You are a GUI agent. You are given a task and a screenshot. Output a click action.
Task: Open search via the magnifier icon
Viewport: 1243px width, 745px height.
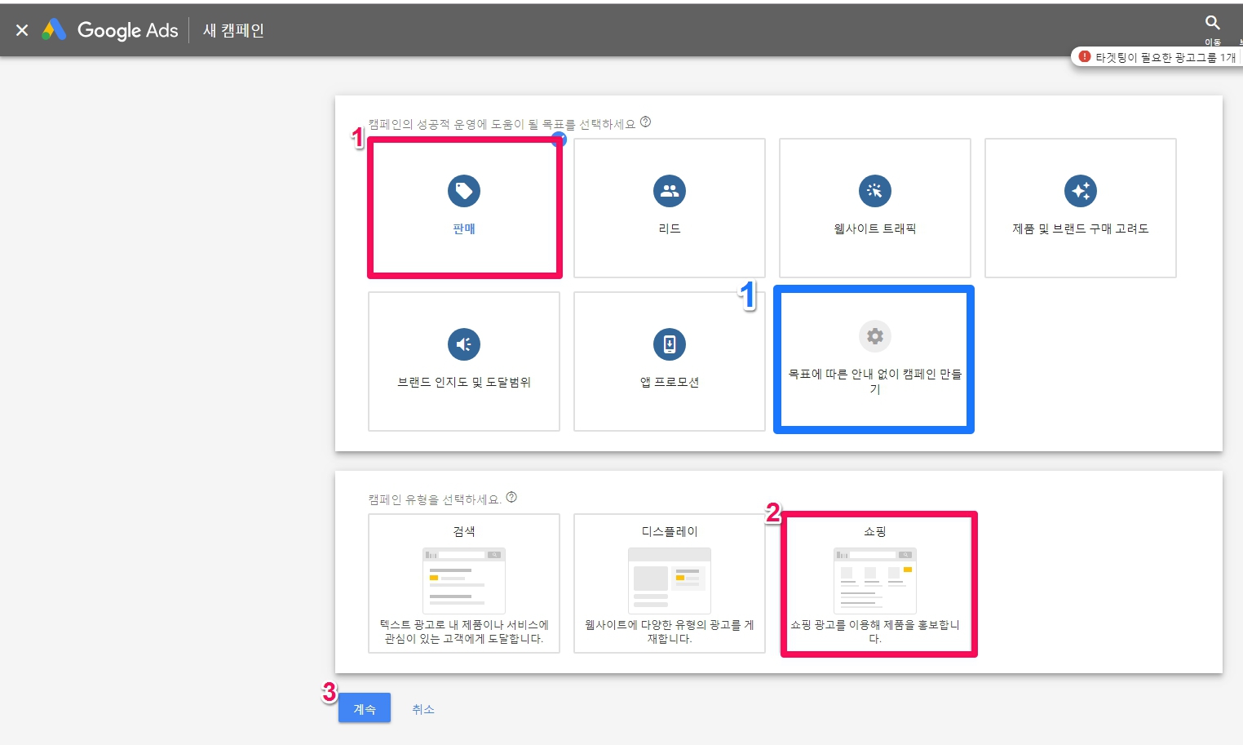click(x=1213, y=23)
